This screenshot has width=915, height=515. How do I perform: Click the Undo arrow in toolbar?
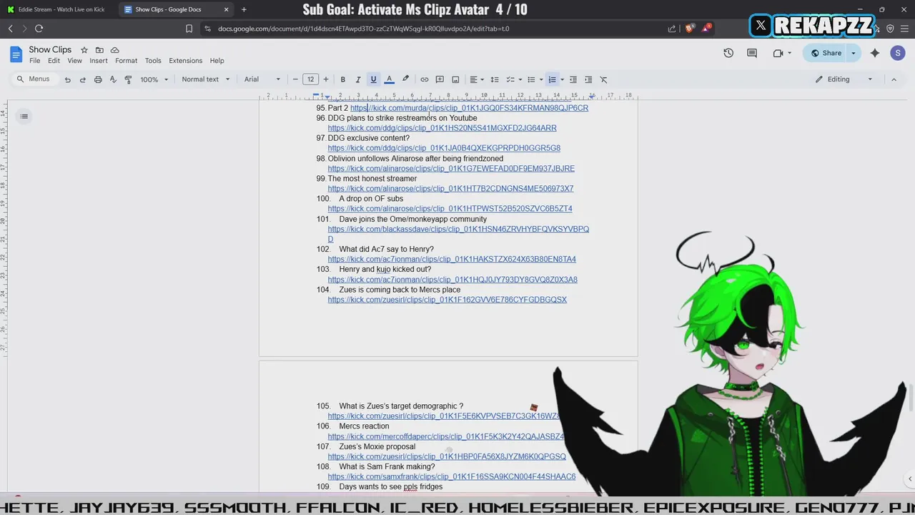[67, 79]
